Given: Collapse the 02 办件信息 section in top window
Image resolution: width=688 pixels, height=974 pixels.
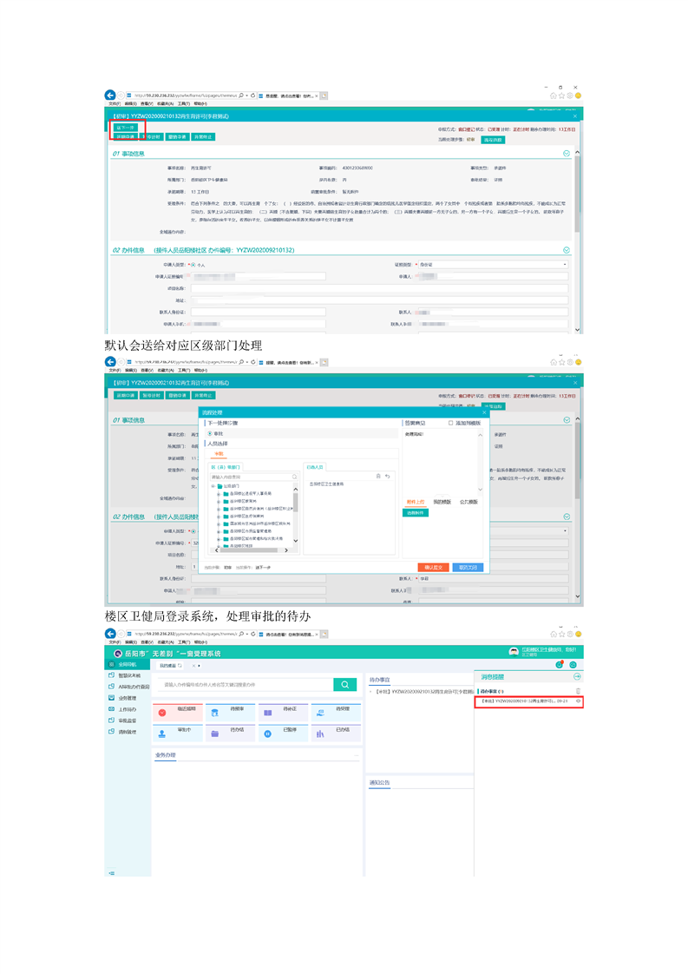Looking at the screenshot, I should pyautogui.click(x=567, y=250).
